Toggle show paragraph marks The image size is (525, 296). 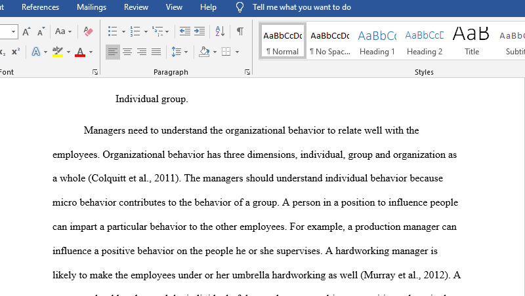[x=240, y=31]
